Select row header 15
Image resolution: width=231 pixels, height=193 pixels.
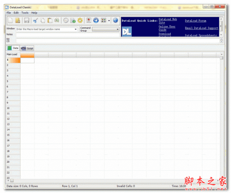tap(13, 135)
